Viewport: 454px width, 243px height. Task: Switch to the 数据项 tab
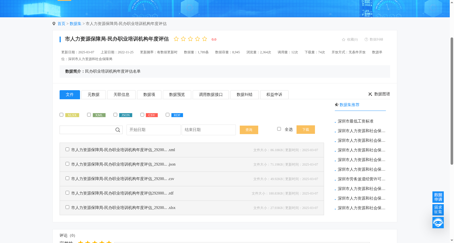tap(149, 95)
